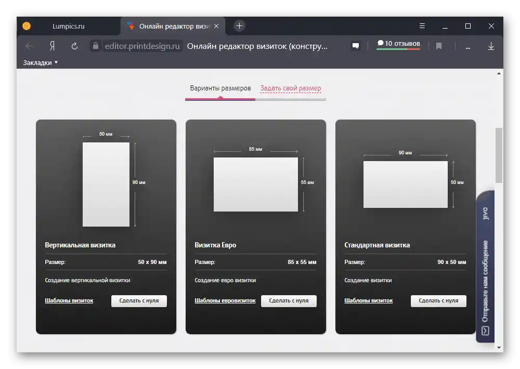This screenshot has height=369, width=520.
Task: Open Yandex home via Я icon
Action: (52, 46)
